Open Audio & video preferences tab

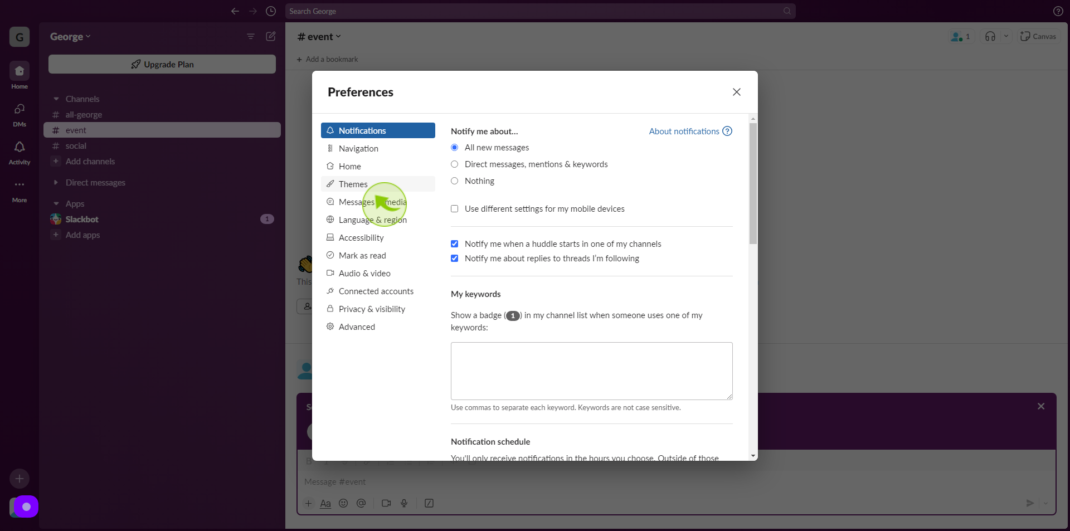(x=378, y=273)
